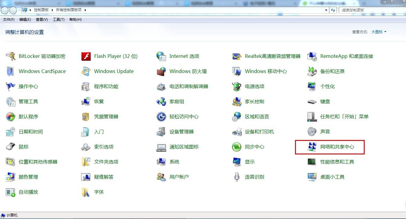Open the 轻松访问中心 link
This screenshot has height=219, width=406.
184,116
